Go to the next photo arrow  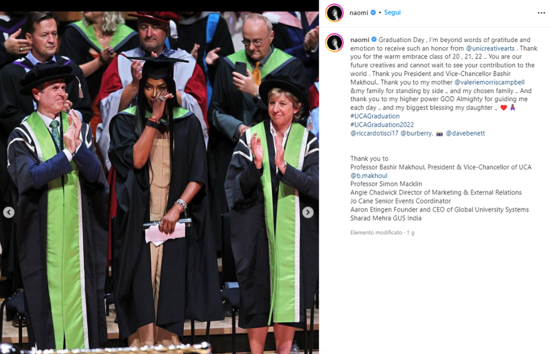click(308, 212)
